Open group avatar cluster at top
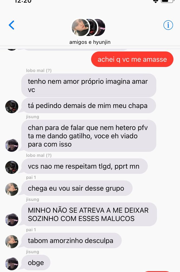The width and height of the screenshot is (180, 272). coord(88,27)
